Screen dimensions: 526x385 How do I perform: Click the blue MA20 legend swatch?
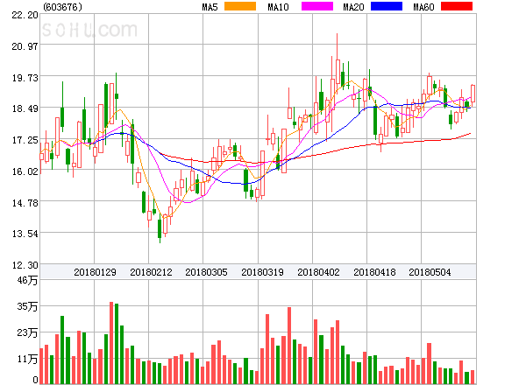(x=387, y=6)
